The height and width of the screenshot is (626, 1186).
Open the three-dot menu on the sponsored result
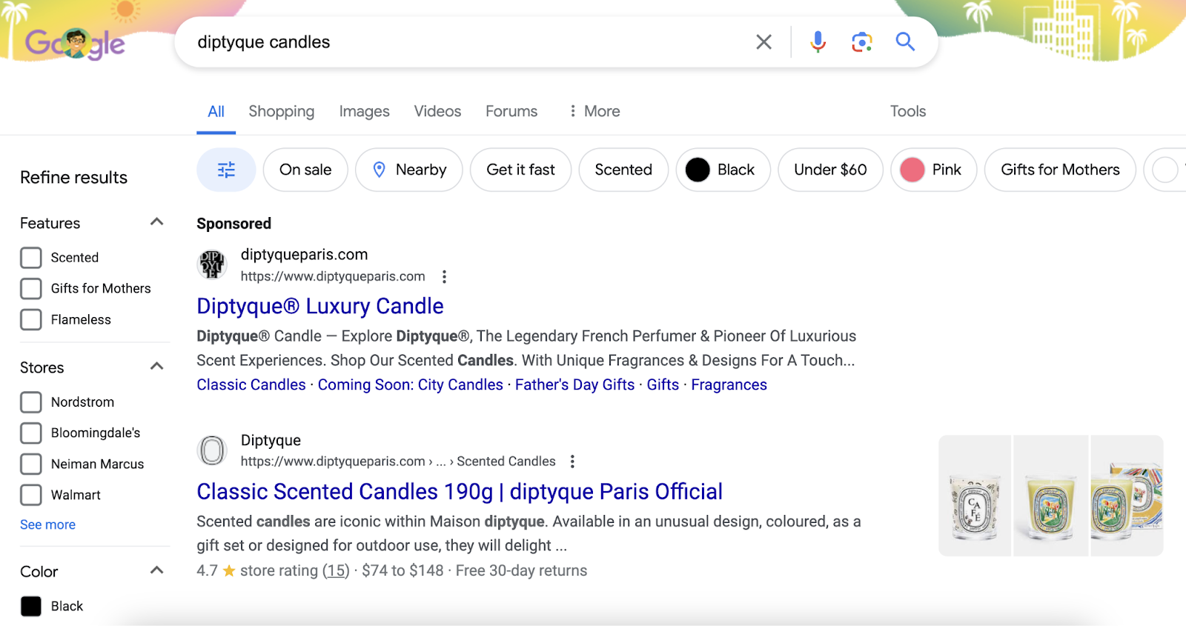(445, 276)
